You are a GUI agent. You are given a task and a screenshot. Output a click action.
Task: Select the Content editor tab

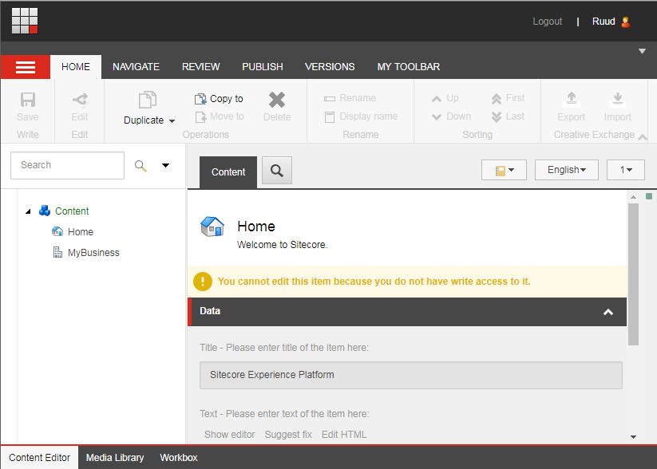(x=228, y=172)
